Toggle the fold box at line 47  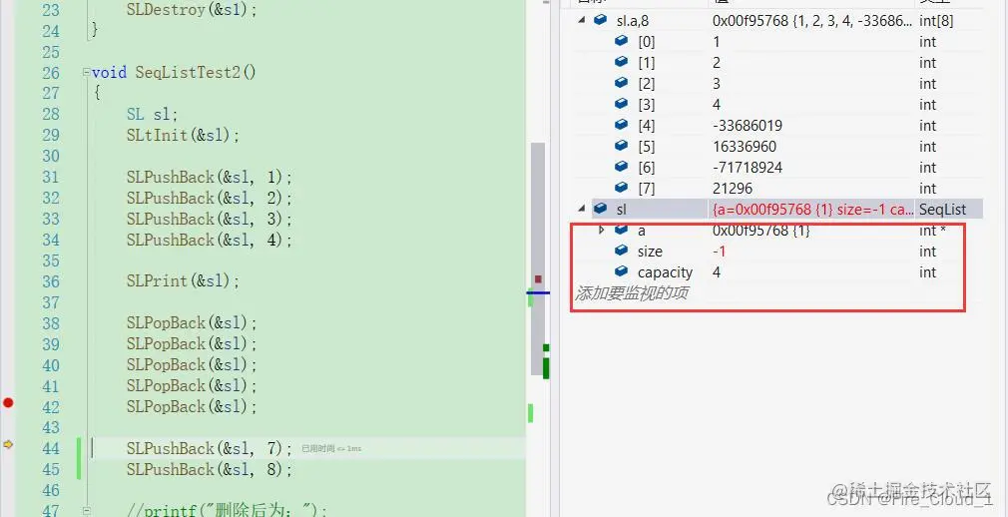pos(86,511)
